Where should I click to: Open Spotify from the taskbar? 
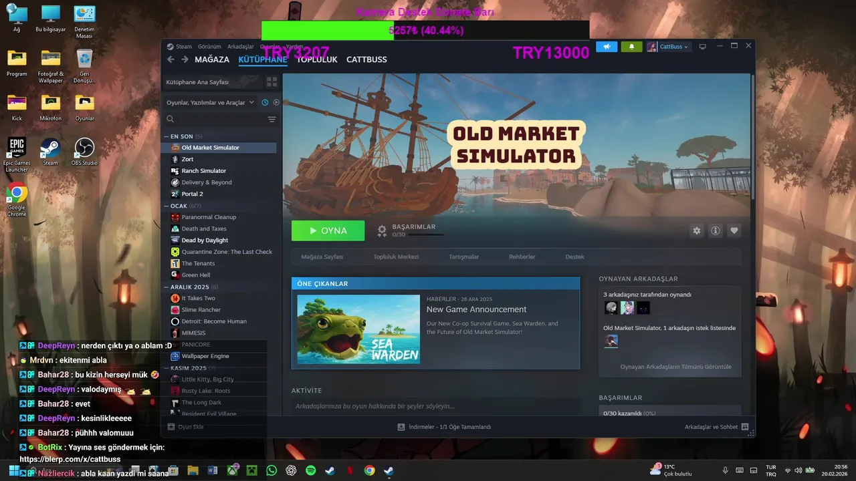(310, 470)
